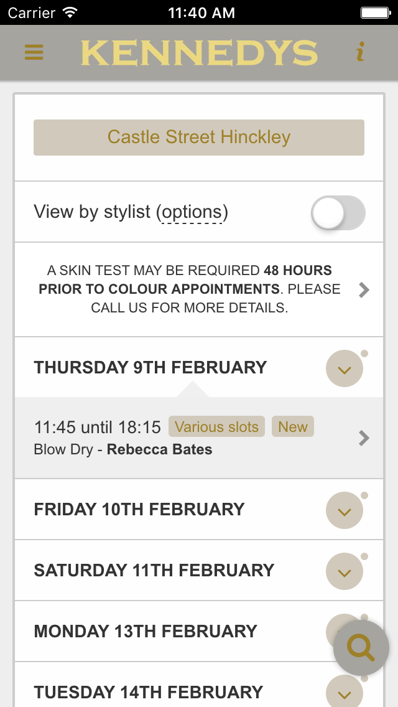Tap the New tag badge

(x=293, y=426)
